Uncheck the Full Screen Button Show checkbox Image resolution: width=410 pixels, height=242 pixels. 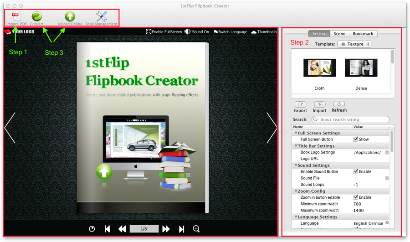tap(356, 139)
